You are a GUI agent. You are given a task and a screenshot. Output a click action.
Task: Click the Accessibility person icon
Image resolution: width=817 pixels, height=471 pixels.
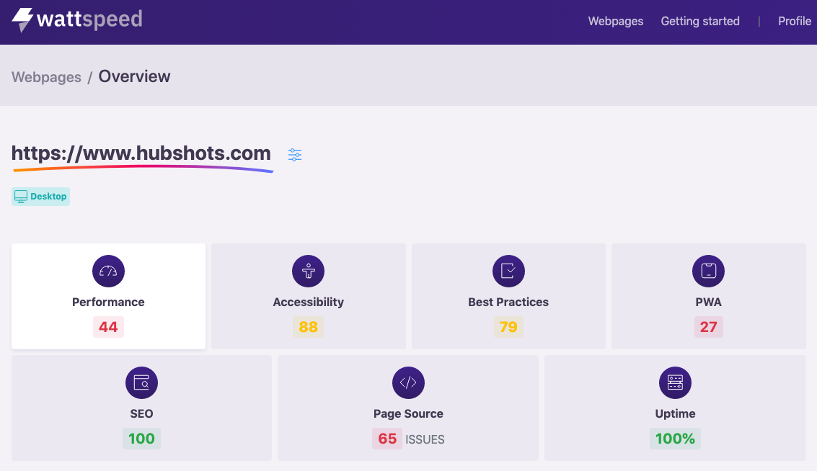pyautogui.click(x=308, y=271)
